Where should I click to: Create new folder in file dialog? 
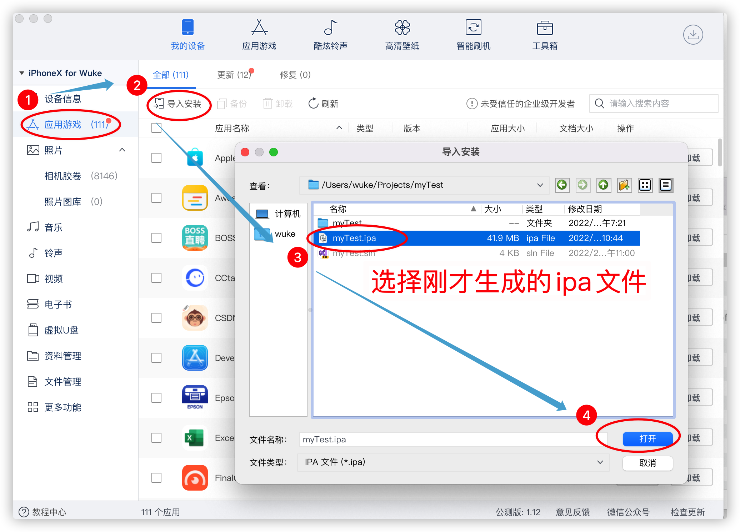click(x=624, y=185)
